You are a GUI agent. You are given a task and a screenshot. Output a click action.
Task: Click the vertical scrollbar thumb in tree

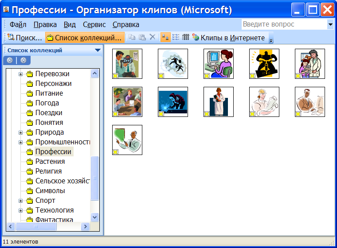tap(94, 178)
